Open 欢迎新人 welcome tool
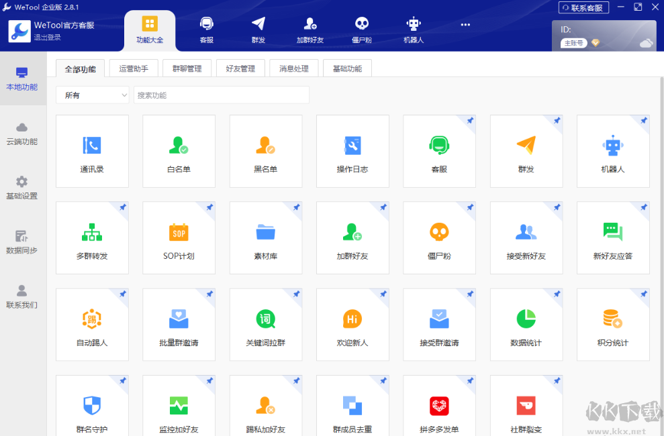Image resolution: width=664 pixels, height=436 pixels. [x=352, y=324]
